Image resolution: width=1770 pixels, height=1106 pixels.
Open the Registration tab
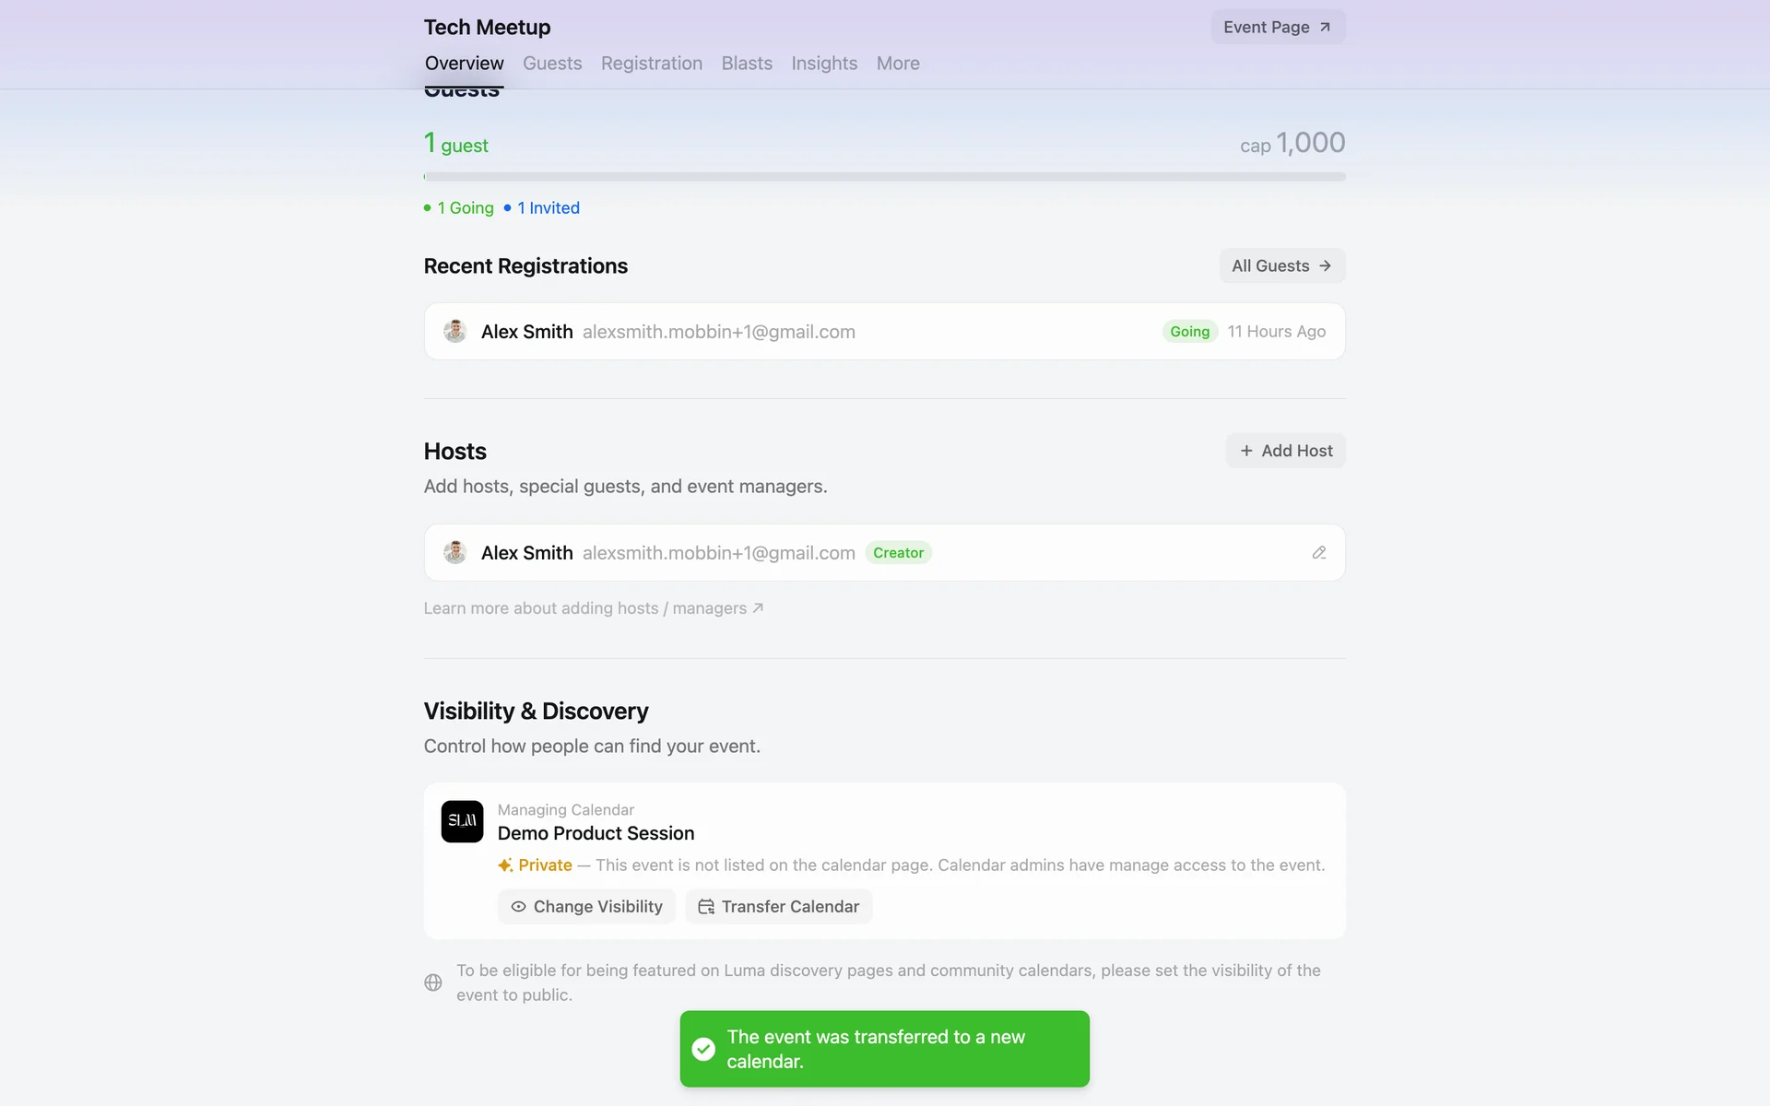pyautogui.click(x=652, y=64)
